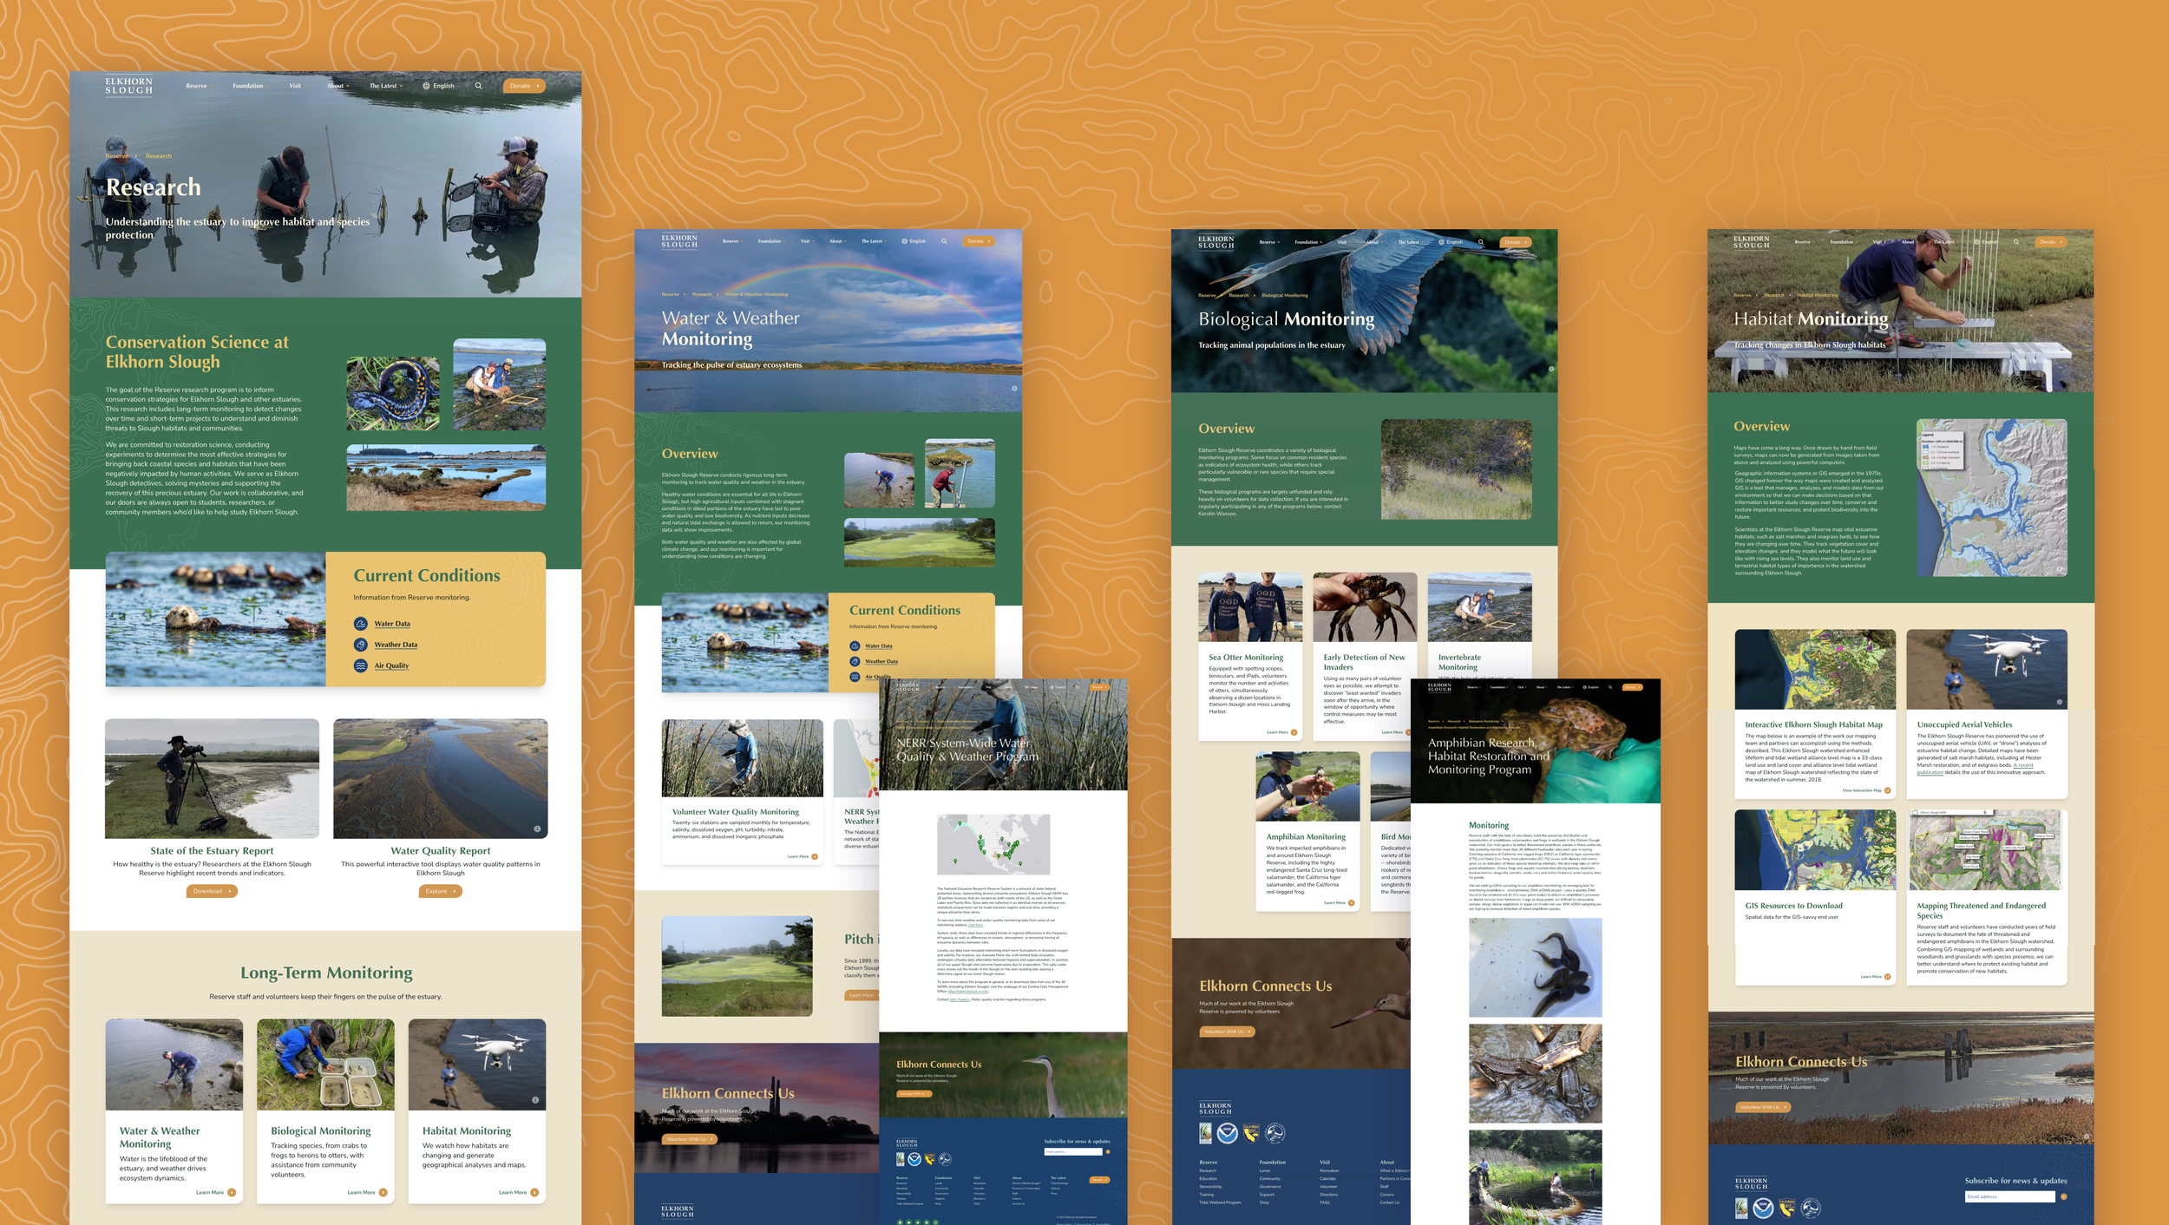Click the Weather Data icon on Research page
2169x1225 pixels.
(361, 645)
